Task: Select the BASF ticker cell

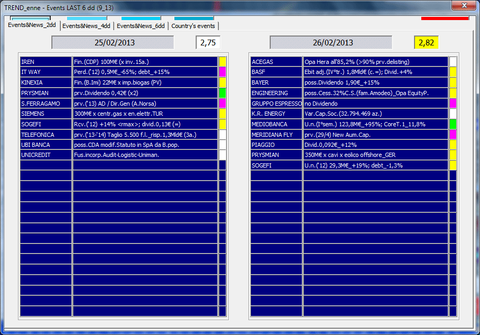Action: 276,72
